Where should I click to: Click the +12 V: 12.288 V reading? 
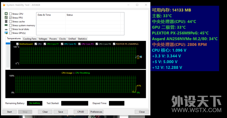(167, 67)
